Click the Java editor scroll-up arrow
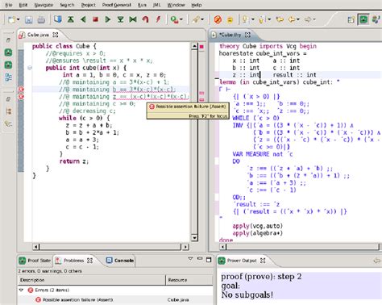Screen dimensions: 382x305 pyautogui.click(x=194, y=46)
